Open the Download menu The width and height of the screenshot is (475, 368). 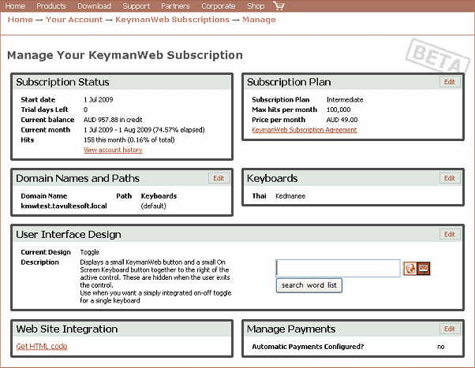pyautogui.click(x=94, y=6)
